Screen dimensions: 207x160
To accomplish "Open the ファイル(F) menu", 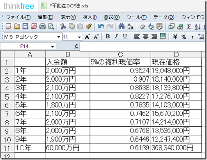I will pos(18,17).
